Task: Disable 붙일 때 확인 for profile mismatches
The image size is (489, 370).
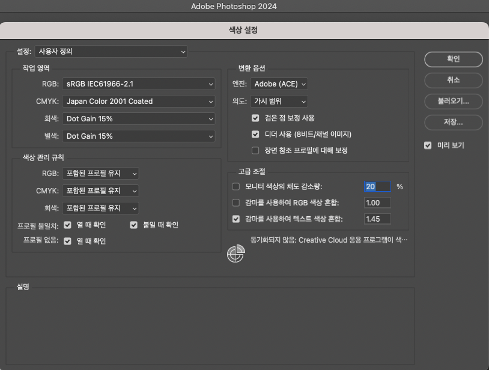Action: (133, 224)
